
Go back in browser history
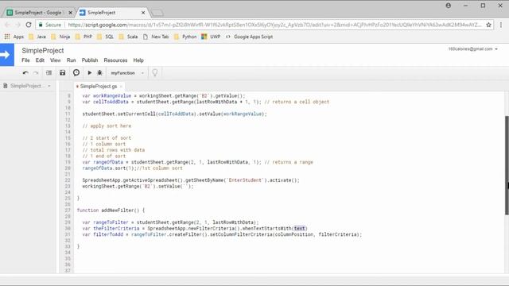(7, 25)
